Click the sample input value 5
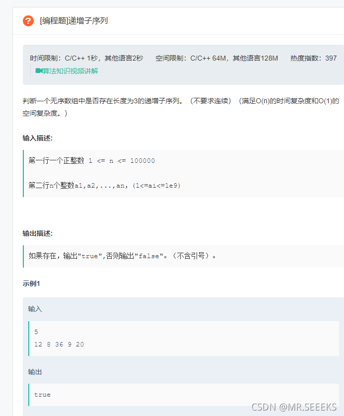344x416 pixels. click(x=36, y=332)
